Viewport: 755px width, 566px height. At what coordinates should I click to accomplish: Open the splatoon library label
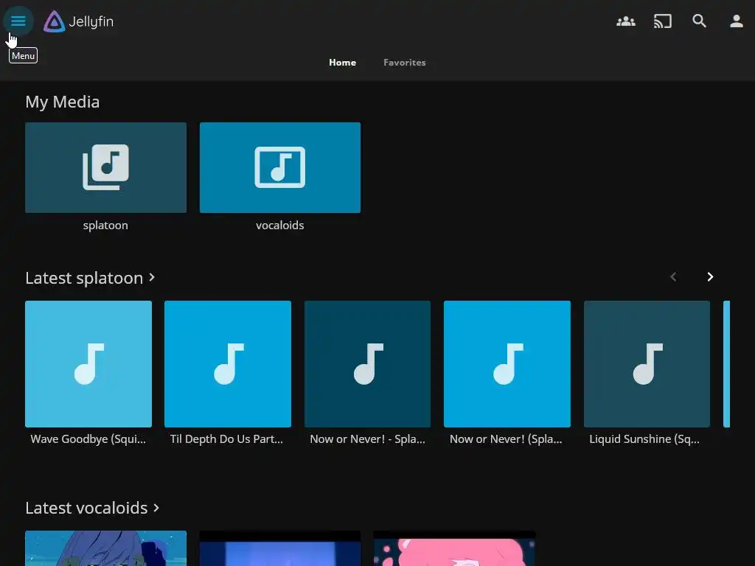click(x=105, y=226)
